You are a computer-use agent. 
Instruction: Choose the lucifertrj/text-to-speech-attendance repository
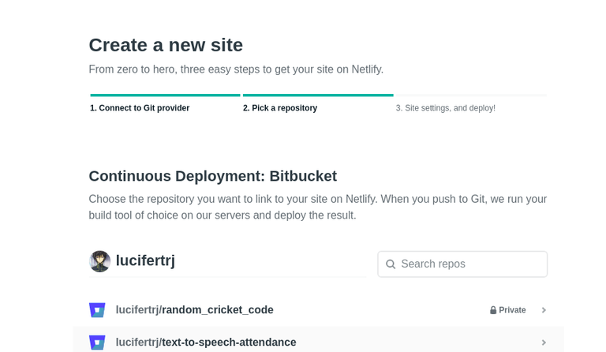[206, 343]
